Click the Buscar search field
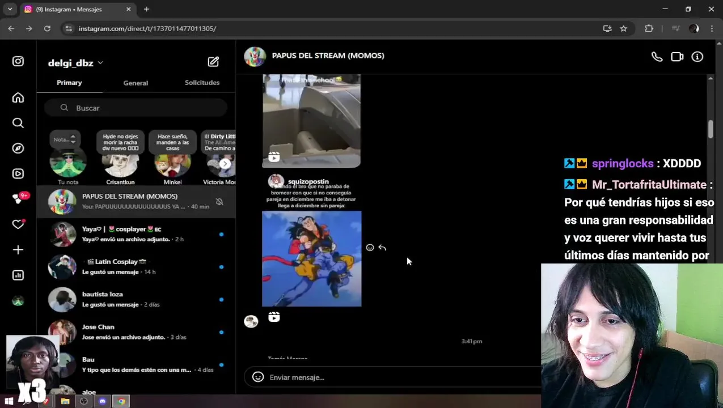Screen dimensions: 723x408 tap(136, 108)
